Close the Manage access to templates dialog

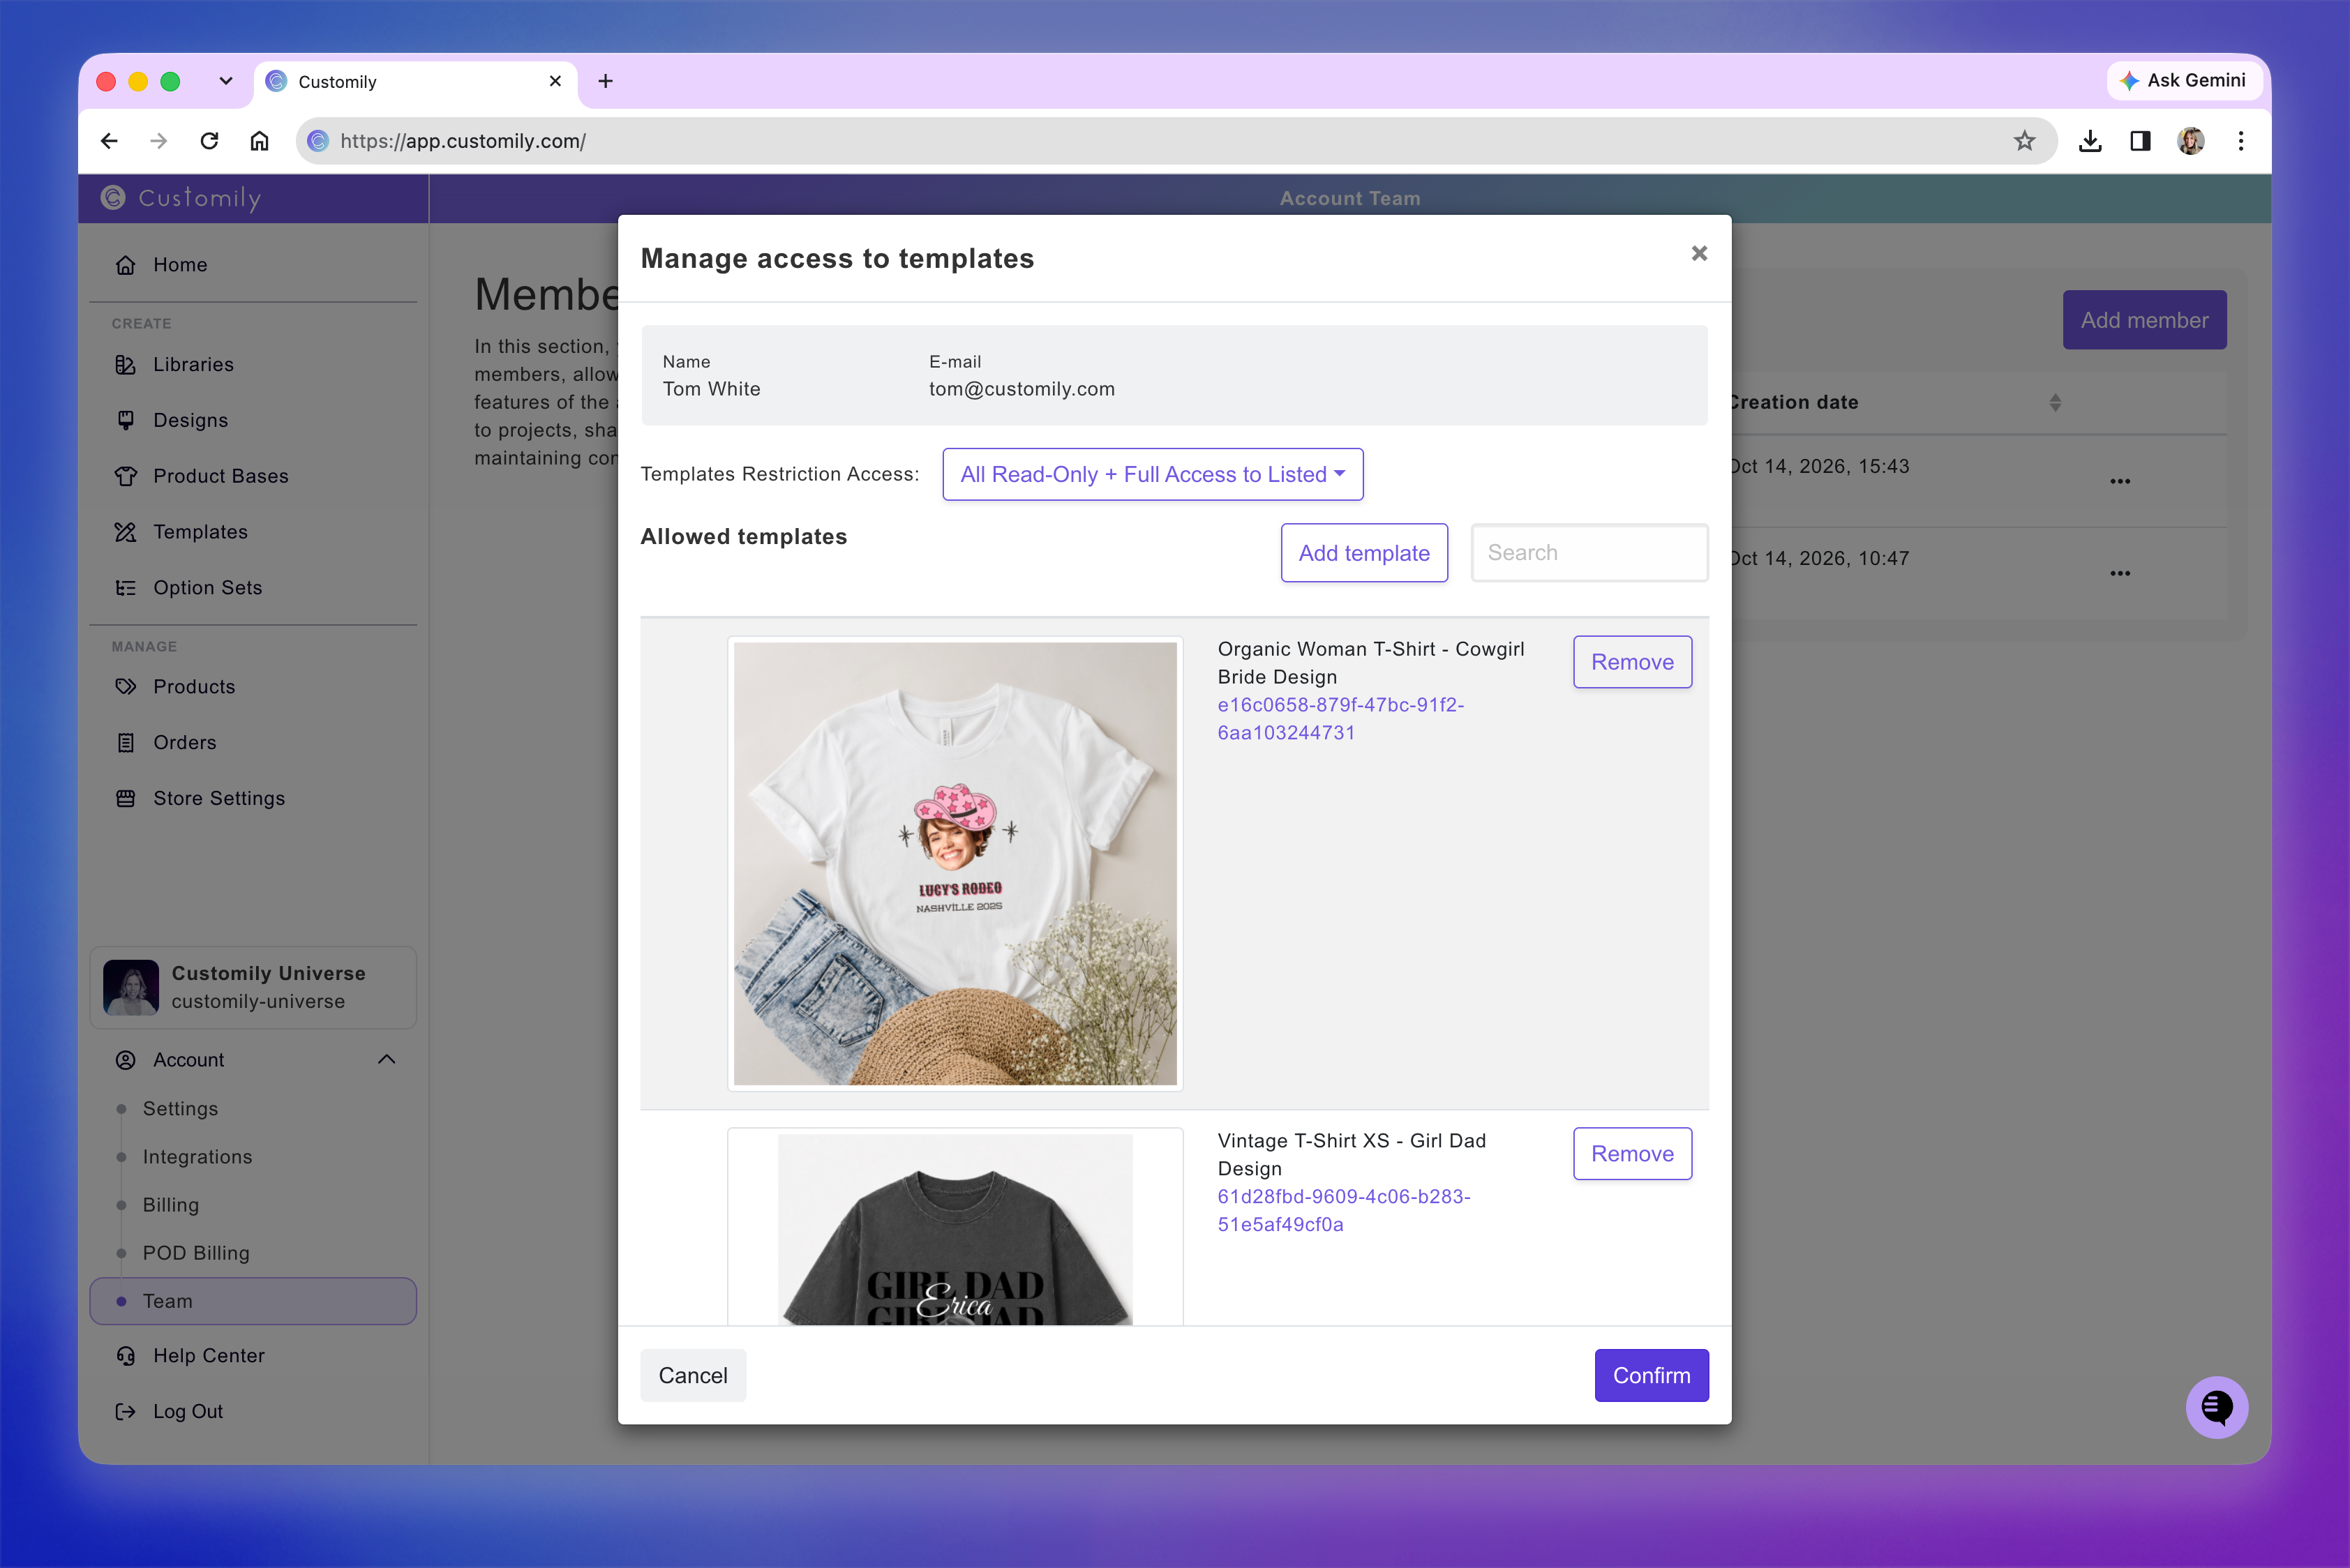click(1699, 253)
